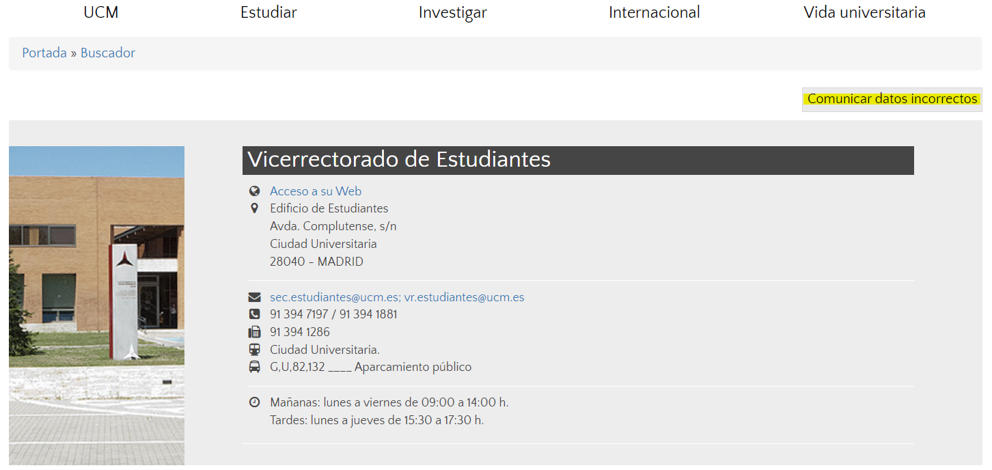Click the text 28040 - MADRID

click(x=316, y=262)
